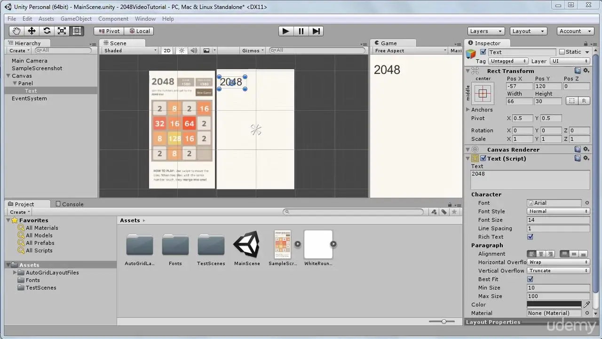Pick color with eyedropper icon

pyautogui.click(x=586, y=305)
